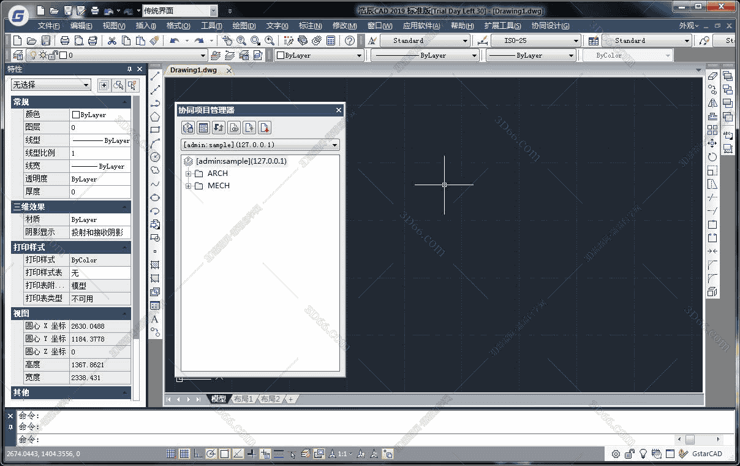Switch to the 布局1 layout tab
The image size is (740, 466).
[x=243, y=399]
